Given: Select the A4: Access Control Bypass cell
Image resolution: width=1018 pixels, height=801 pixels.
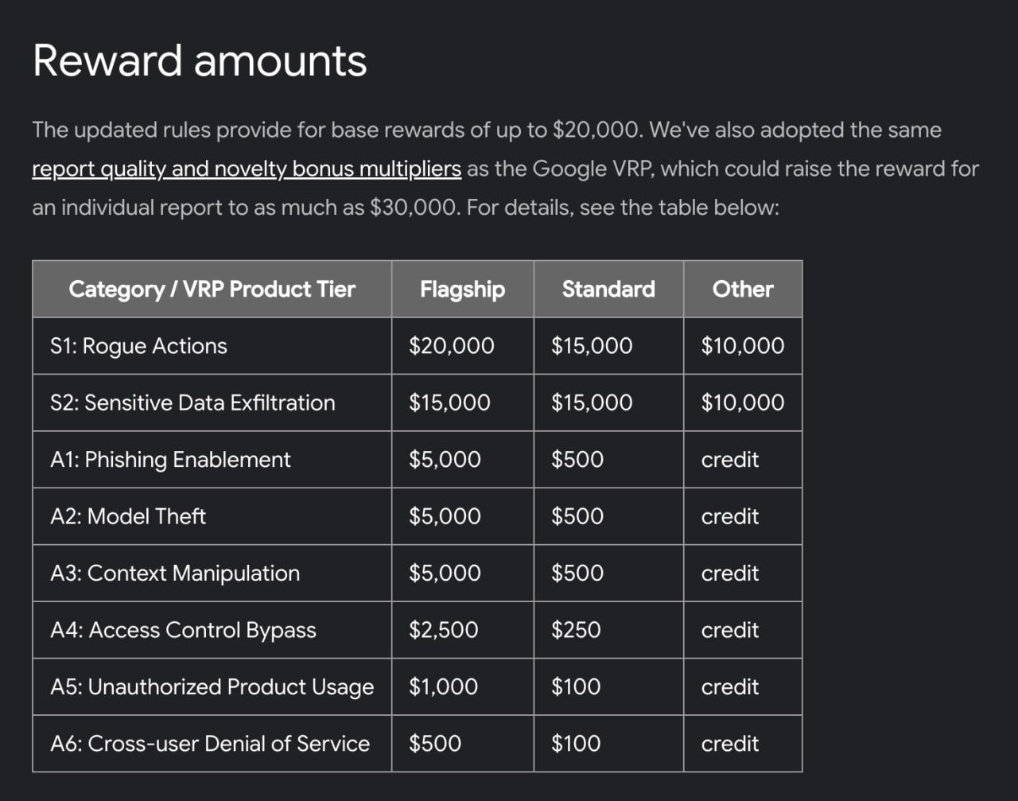Looking at the screenshot, I should click(x=183, y=630).
